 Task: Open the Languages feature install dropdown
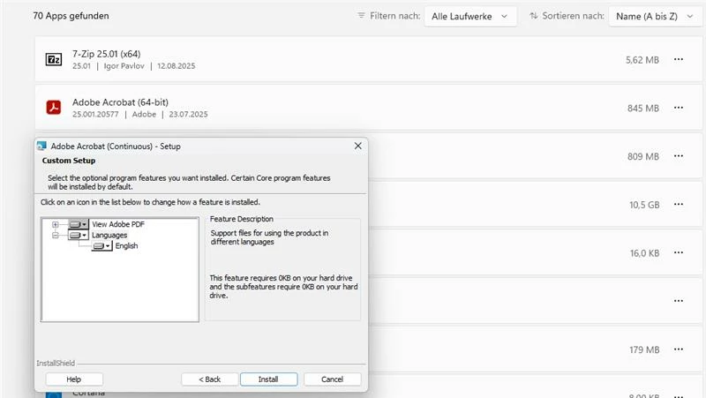click(x=78, y=235)
